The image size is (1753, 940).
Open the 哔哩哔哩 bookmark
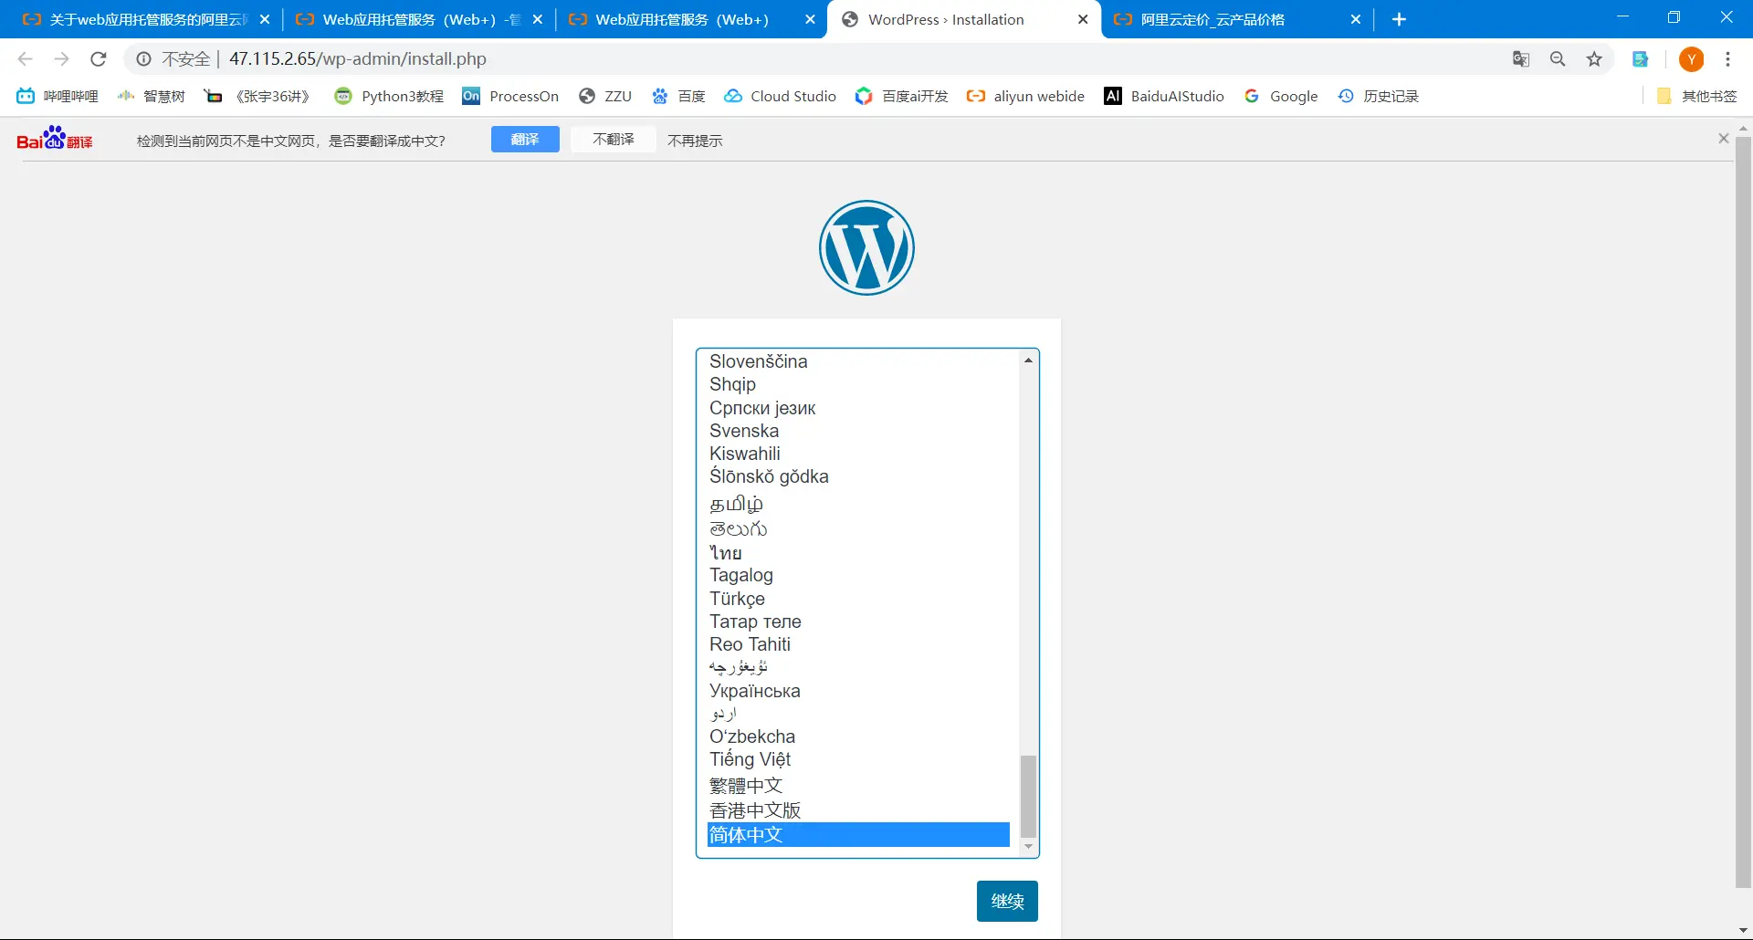pyautogui.click(x=58, y=96)
